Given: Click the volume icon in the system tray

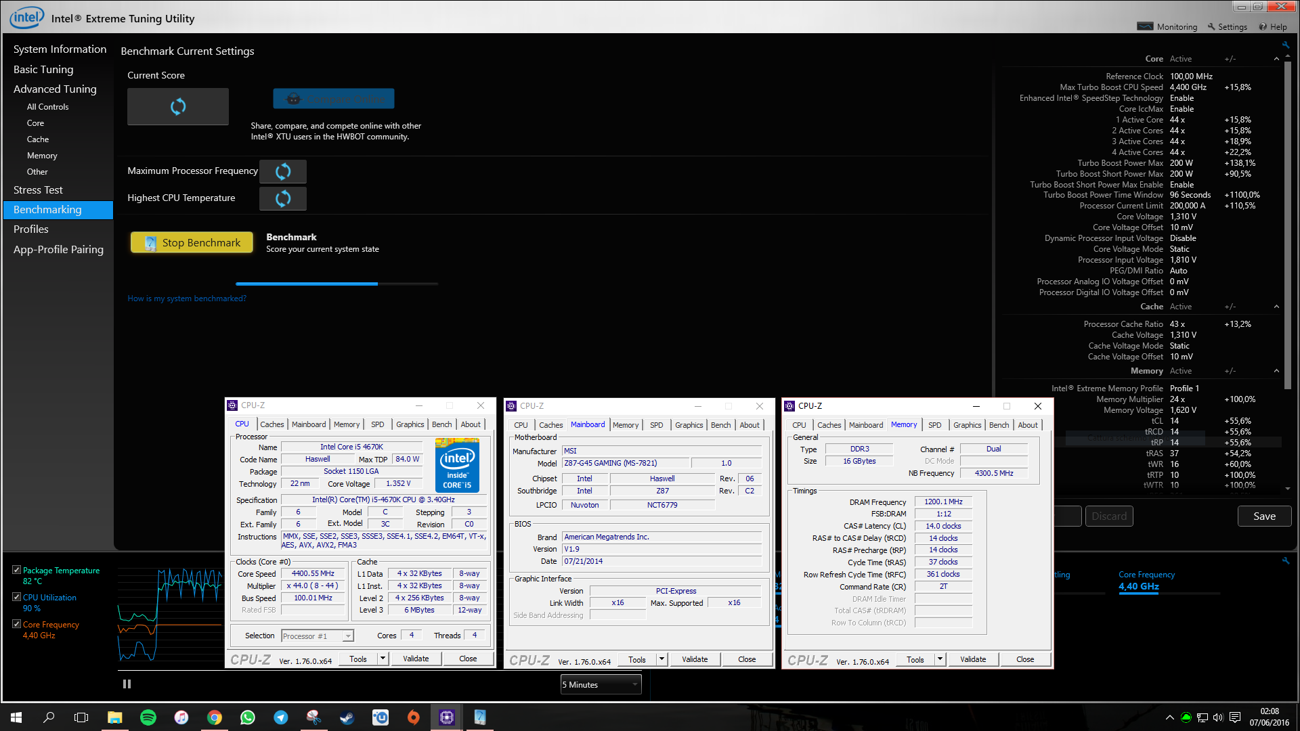Looking at the screenshot, I should click(x=1218, y=717).
